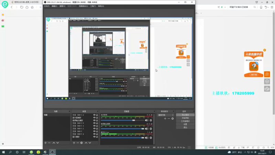275x155 pixels.
Task: Bookmark page with star icon in toolbar
Action: coord(32,7)
